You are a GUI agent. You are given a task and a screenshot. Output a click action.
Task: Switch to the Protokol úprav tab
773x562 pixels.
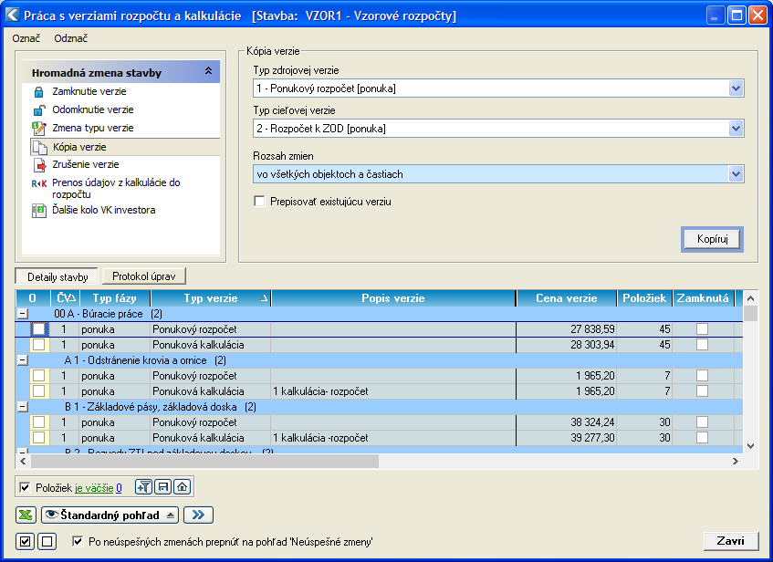coord(144,276)
